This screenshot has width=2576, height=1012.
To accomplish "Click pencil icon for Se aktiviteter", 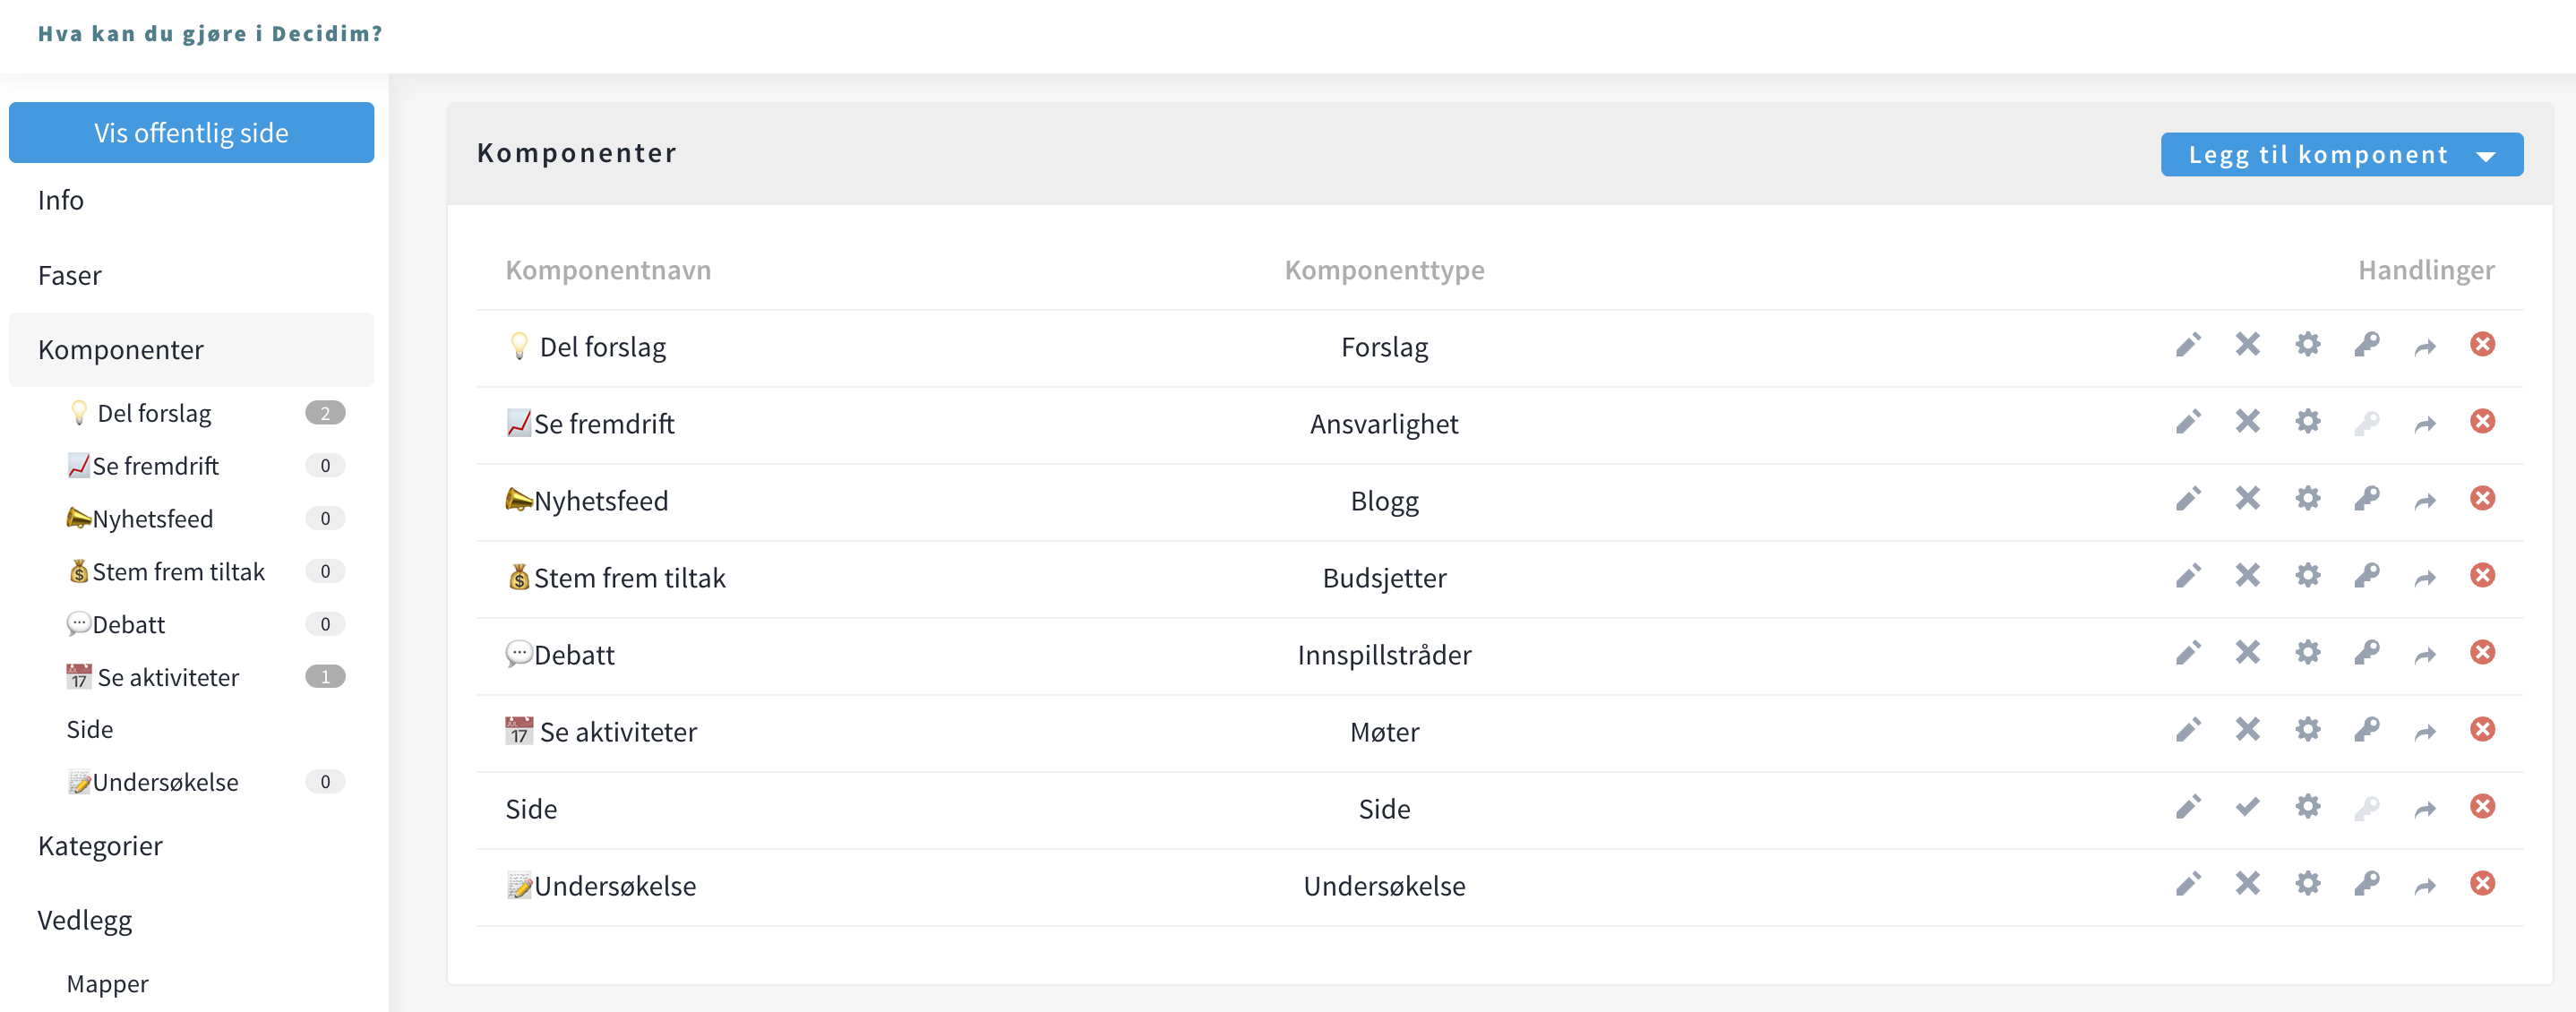I will (2188, 730).
